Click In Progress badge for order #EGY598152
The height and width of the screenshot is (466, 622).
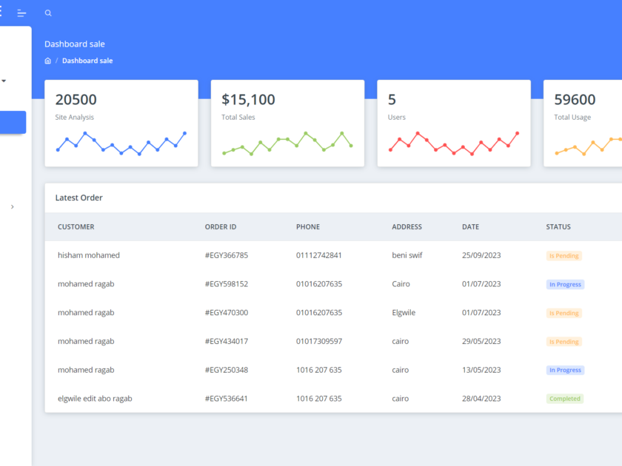pos(565,285)
